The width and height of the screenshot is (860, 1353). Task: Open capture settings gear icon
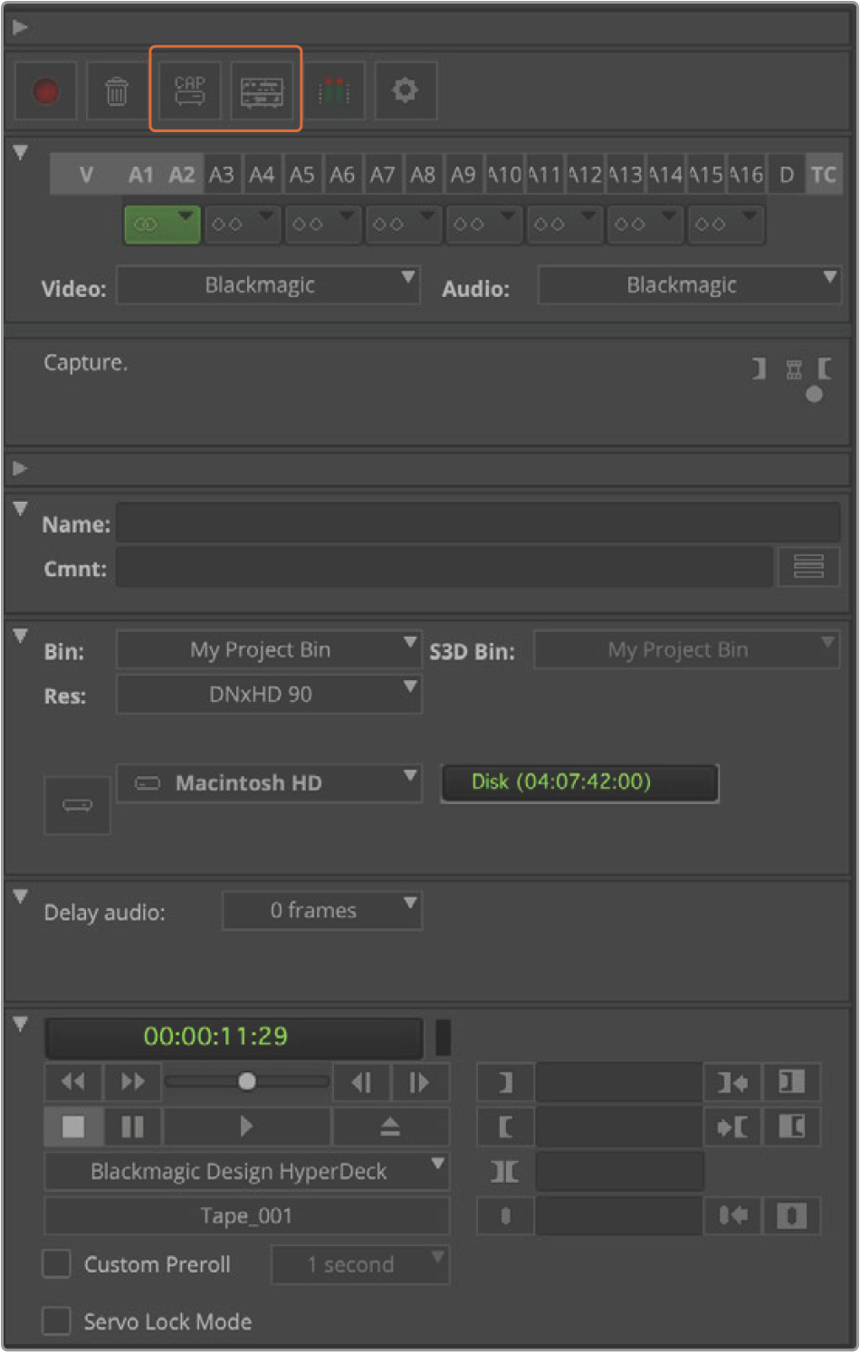[405, 91]
